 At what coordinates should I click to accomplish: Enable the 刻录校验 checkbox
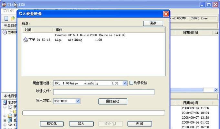pos(131,83)
